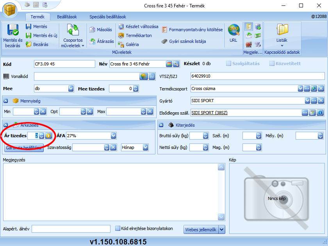
Task: Click the Garancia beállítása button
Action: [24, 148]
